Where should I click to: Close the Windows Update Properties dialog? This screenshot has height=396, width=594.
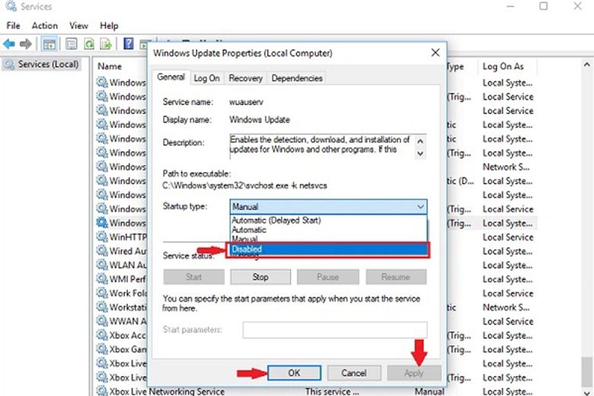pos(436,53)
